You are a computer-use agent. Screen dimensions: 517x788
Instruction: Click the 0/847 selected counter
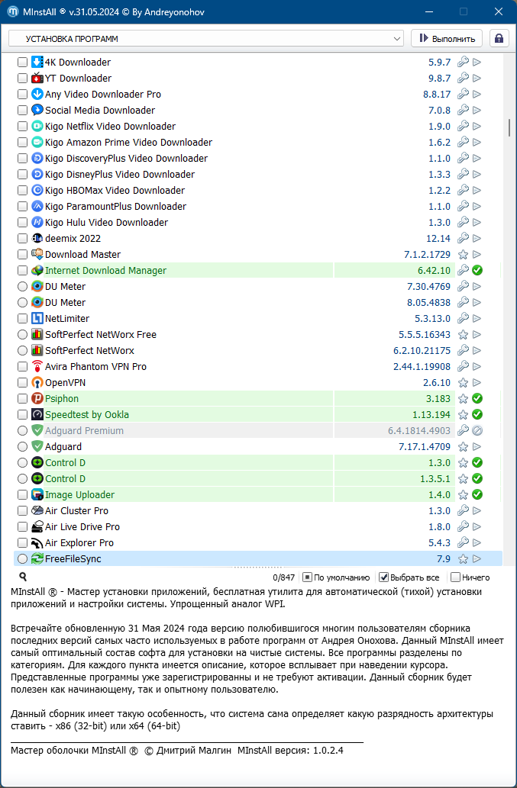click(x=284, y=577)
